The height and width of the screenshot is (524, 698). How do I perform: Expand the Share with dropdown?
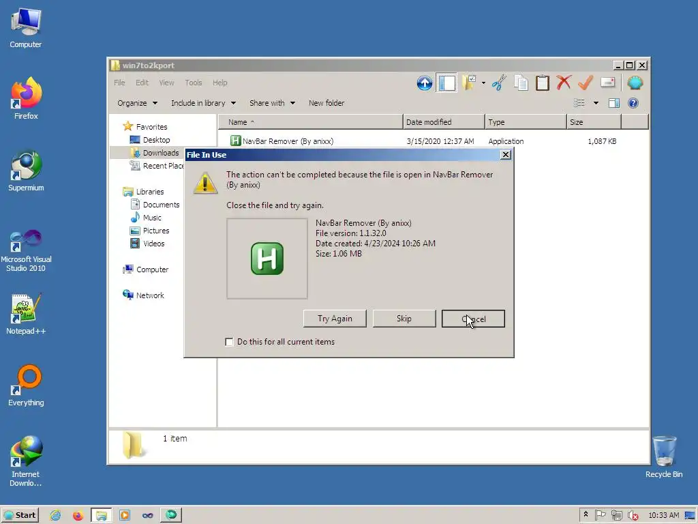[273, 104]
